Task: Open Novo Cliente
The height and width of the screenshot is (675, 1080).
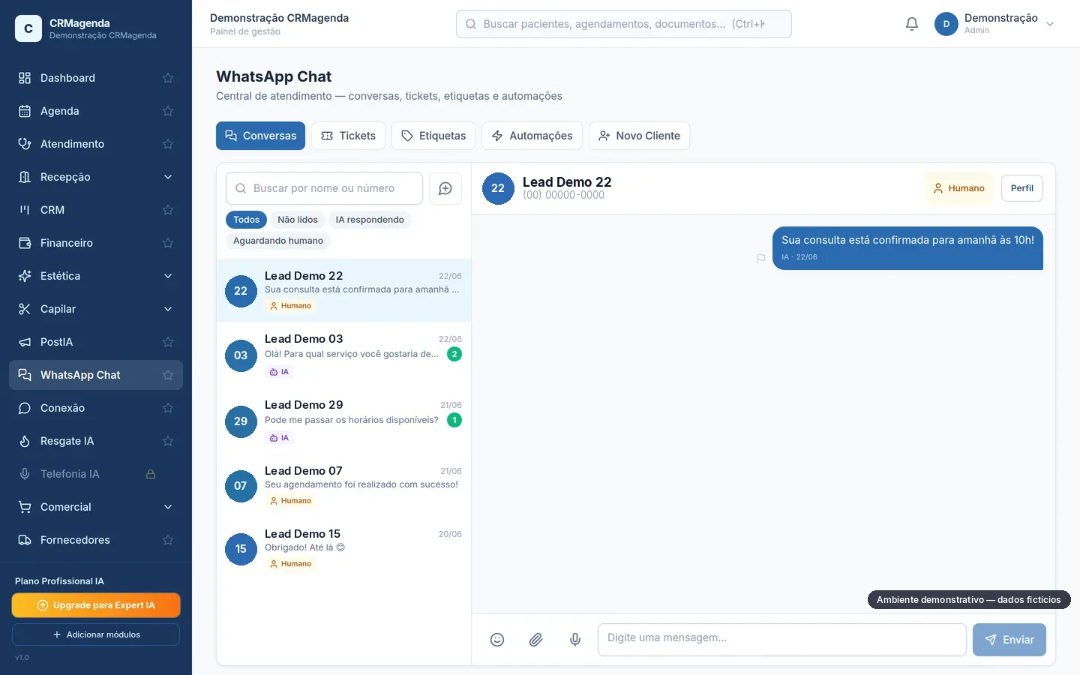Action: pyautogui.click(x=639, y=136)
